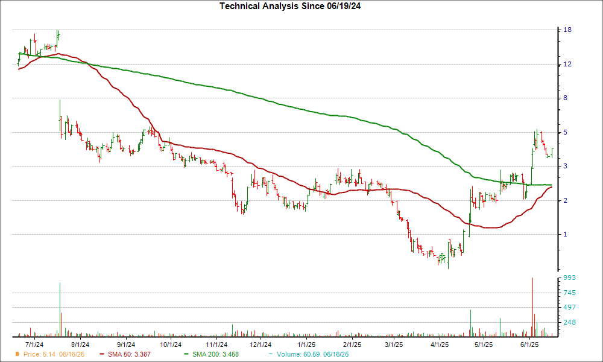This screenshot has height=362, width=603.
Task: Click the 2/1/25 date label
Action: pyautogui.click(x=352, y=345)
